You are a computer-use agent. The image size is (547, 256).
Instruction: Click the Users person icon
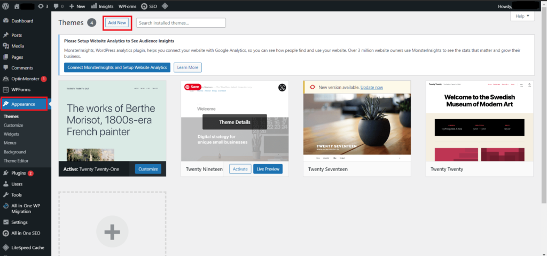click(x=5, y=184)
